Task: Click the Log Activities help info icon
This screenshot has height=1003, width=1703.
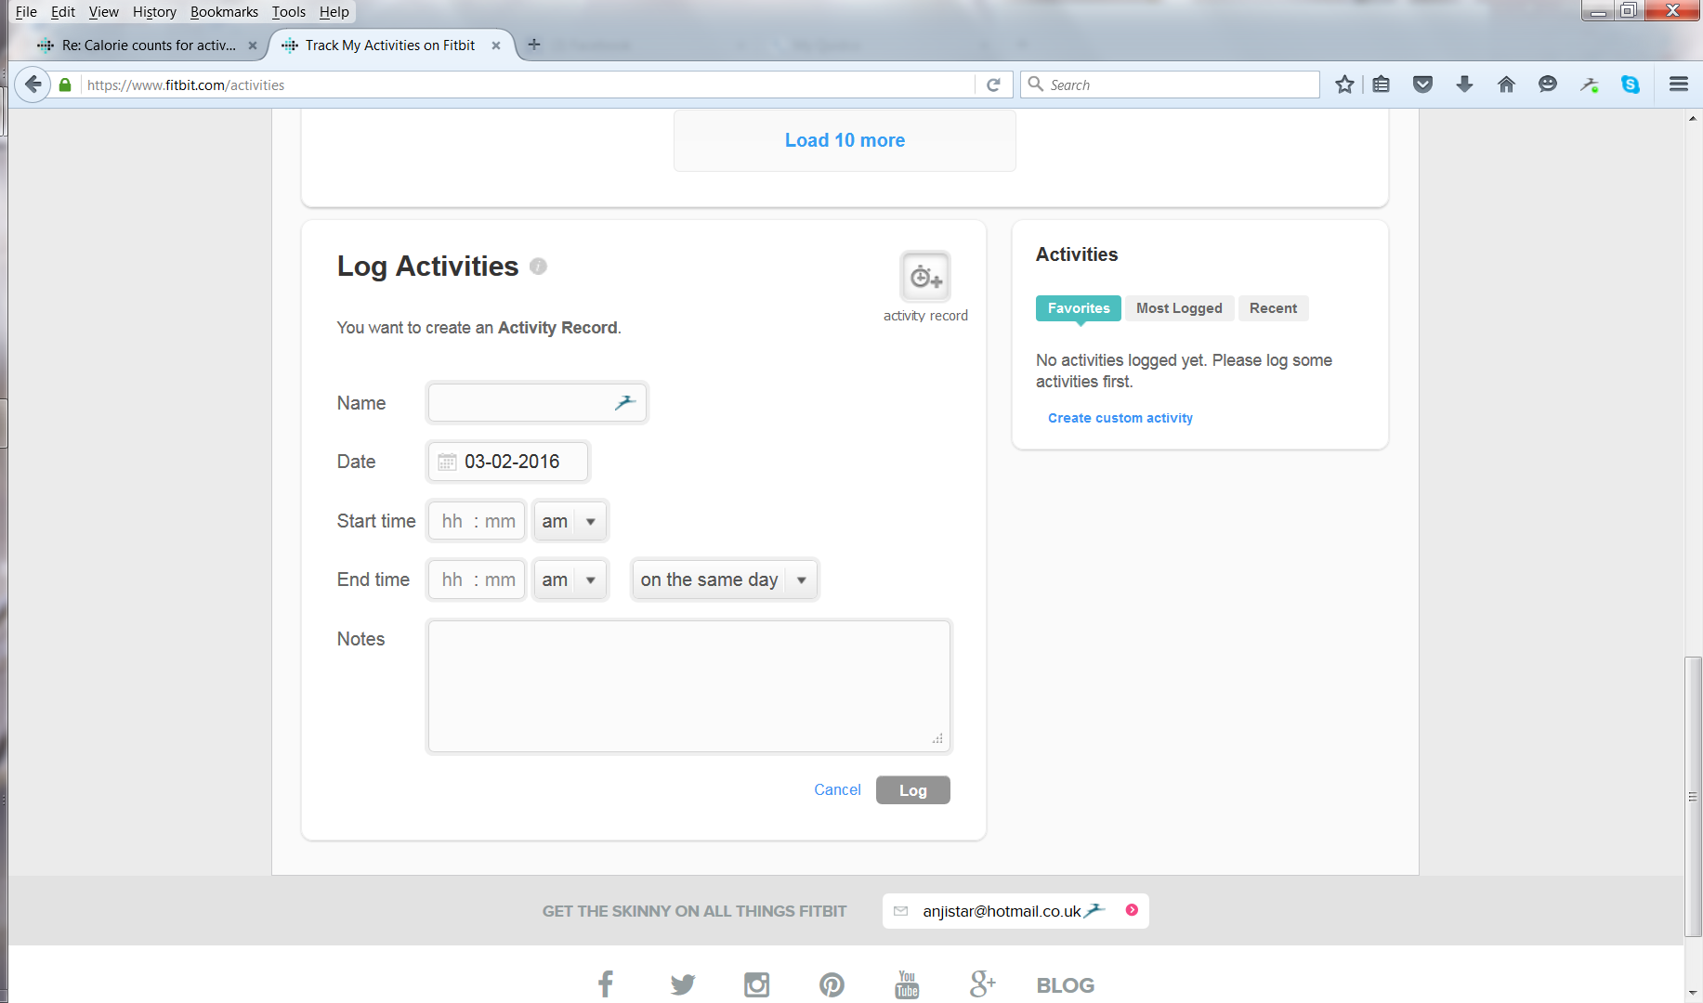Action: [x=538, y=267]
